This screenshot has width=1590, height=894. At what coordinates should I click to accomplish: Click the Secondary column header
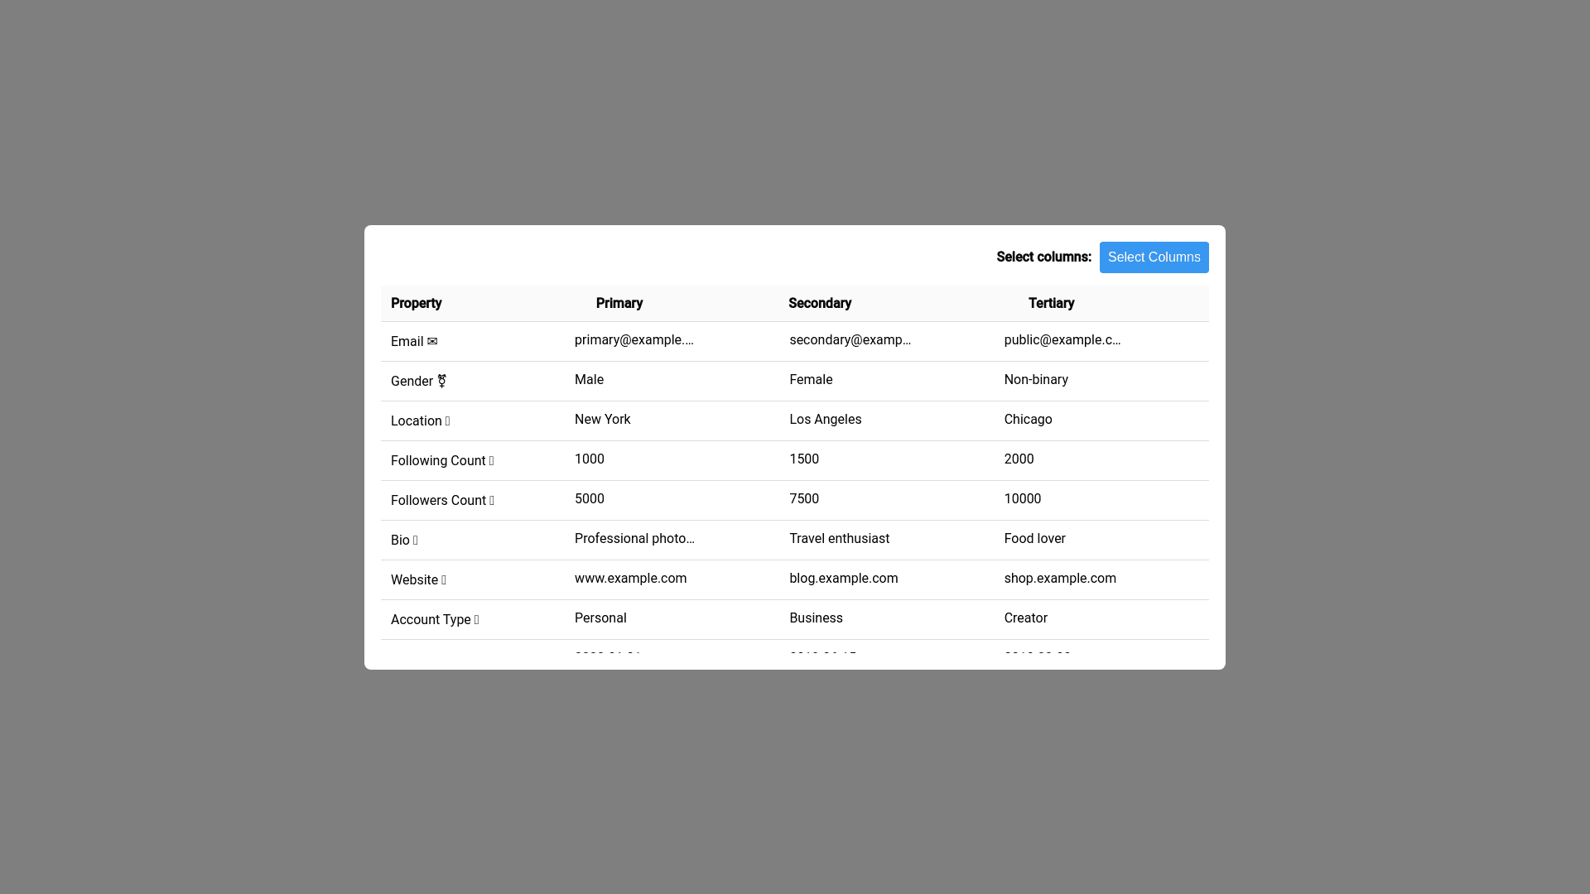820,304
